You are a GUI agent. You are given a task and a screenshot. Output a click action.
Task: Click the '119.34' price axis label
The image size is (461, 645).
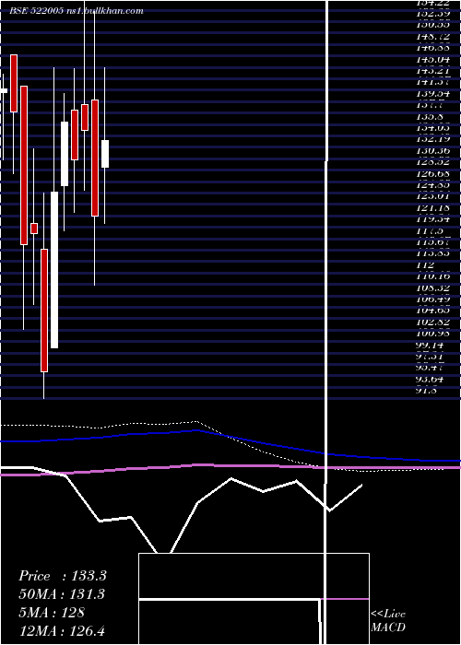tap(432, 219)
